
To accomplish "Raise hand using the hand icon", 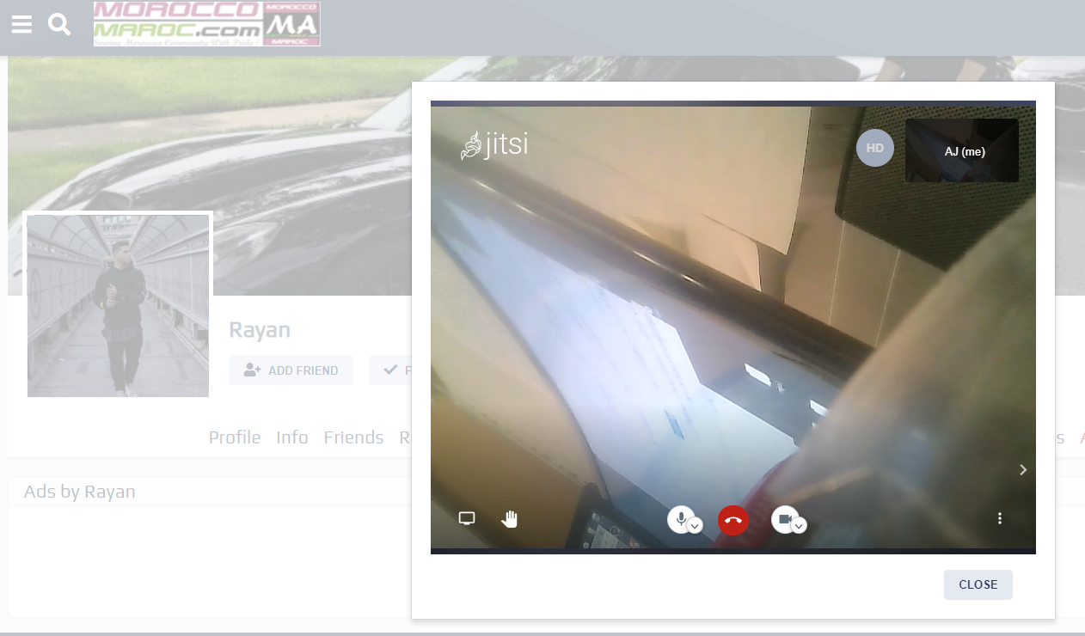I will point(510,518).
